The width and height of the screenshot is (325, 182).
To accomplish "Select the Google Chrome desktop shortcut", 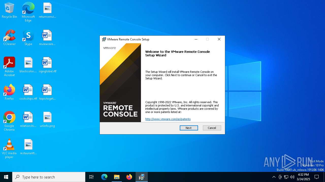I will (9, 121).
